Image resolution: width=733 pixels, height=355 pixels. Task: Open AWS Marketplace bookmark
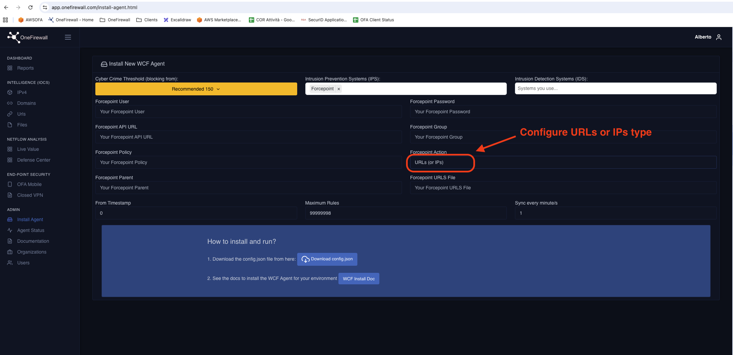(x=219, y=20)
